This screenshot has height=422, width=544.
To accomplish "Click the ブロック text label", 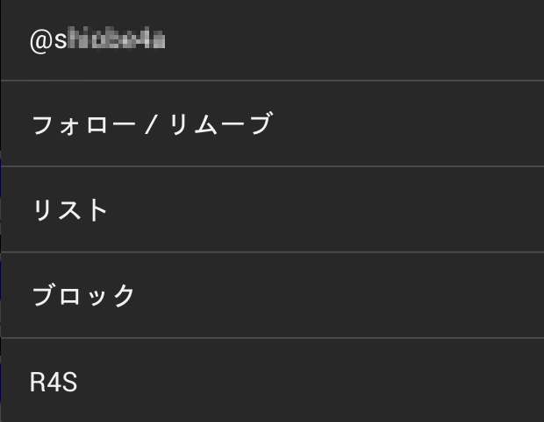I will click(x=84, y=296).
